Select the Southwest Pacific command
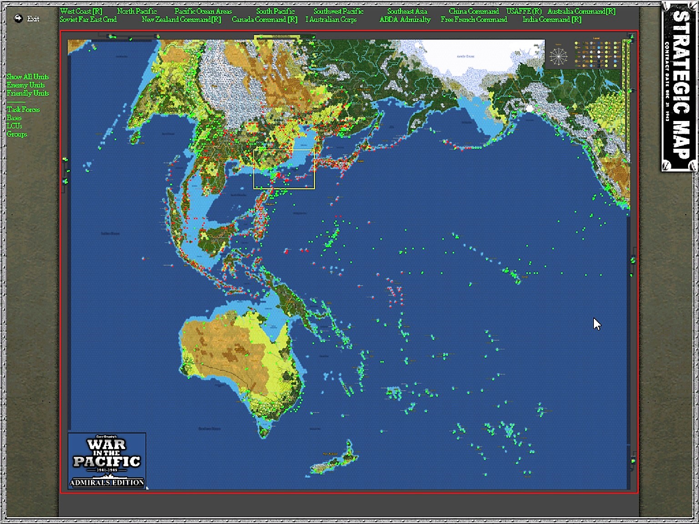The height and width of the screenshot is (524, 699). pyautogui.click(x=339, y=11)
